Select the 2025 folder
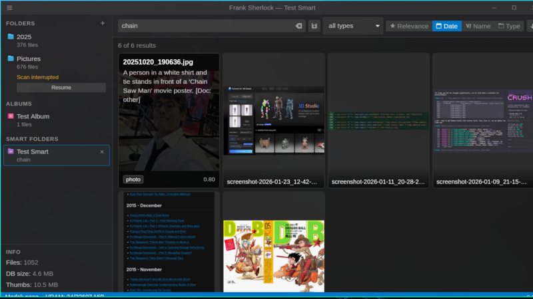 [24, 37]
